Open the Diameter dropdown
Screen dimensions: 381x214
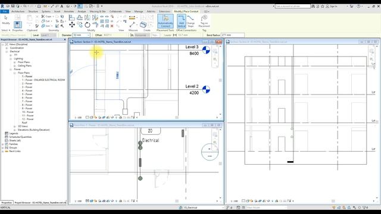88,35
